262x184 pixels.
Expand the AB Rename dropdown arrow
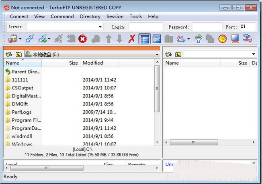click(x=188, y=39)
